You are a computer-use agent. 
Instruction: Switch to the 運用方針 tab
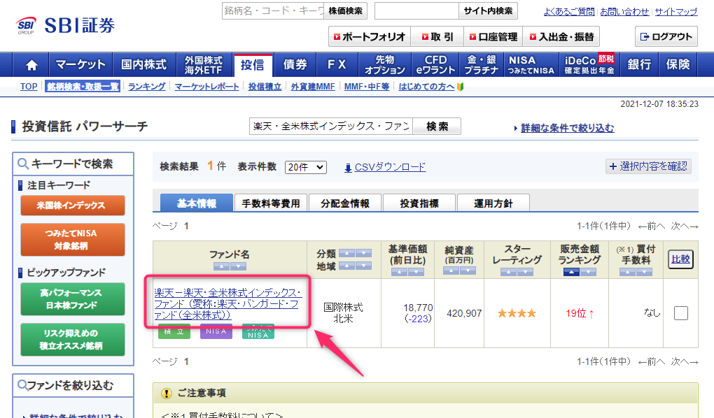coord(493,203)
